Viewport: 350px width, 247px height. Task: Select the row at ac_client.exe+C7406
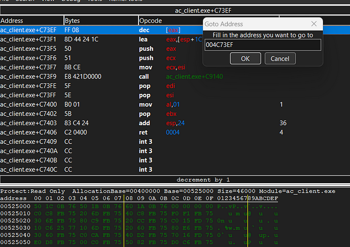[175, 133]
